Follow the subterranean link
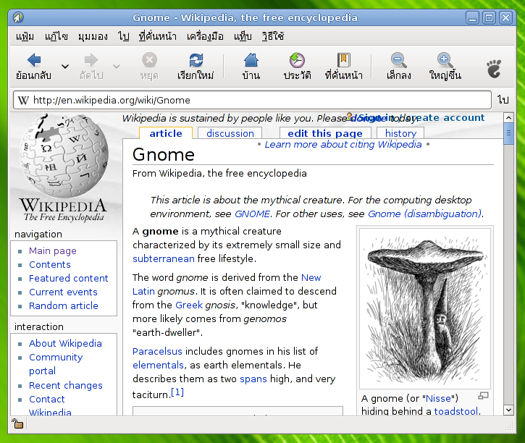Screen dimensions: 525x443 coord(164,258)
